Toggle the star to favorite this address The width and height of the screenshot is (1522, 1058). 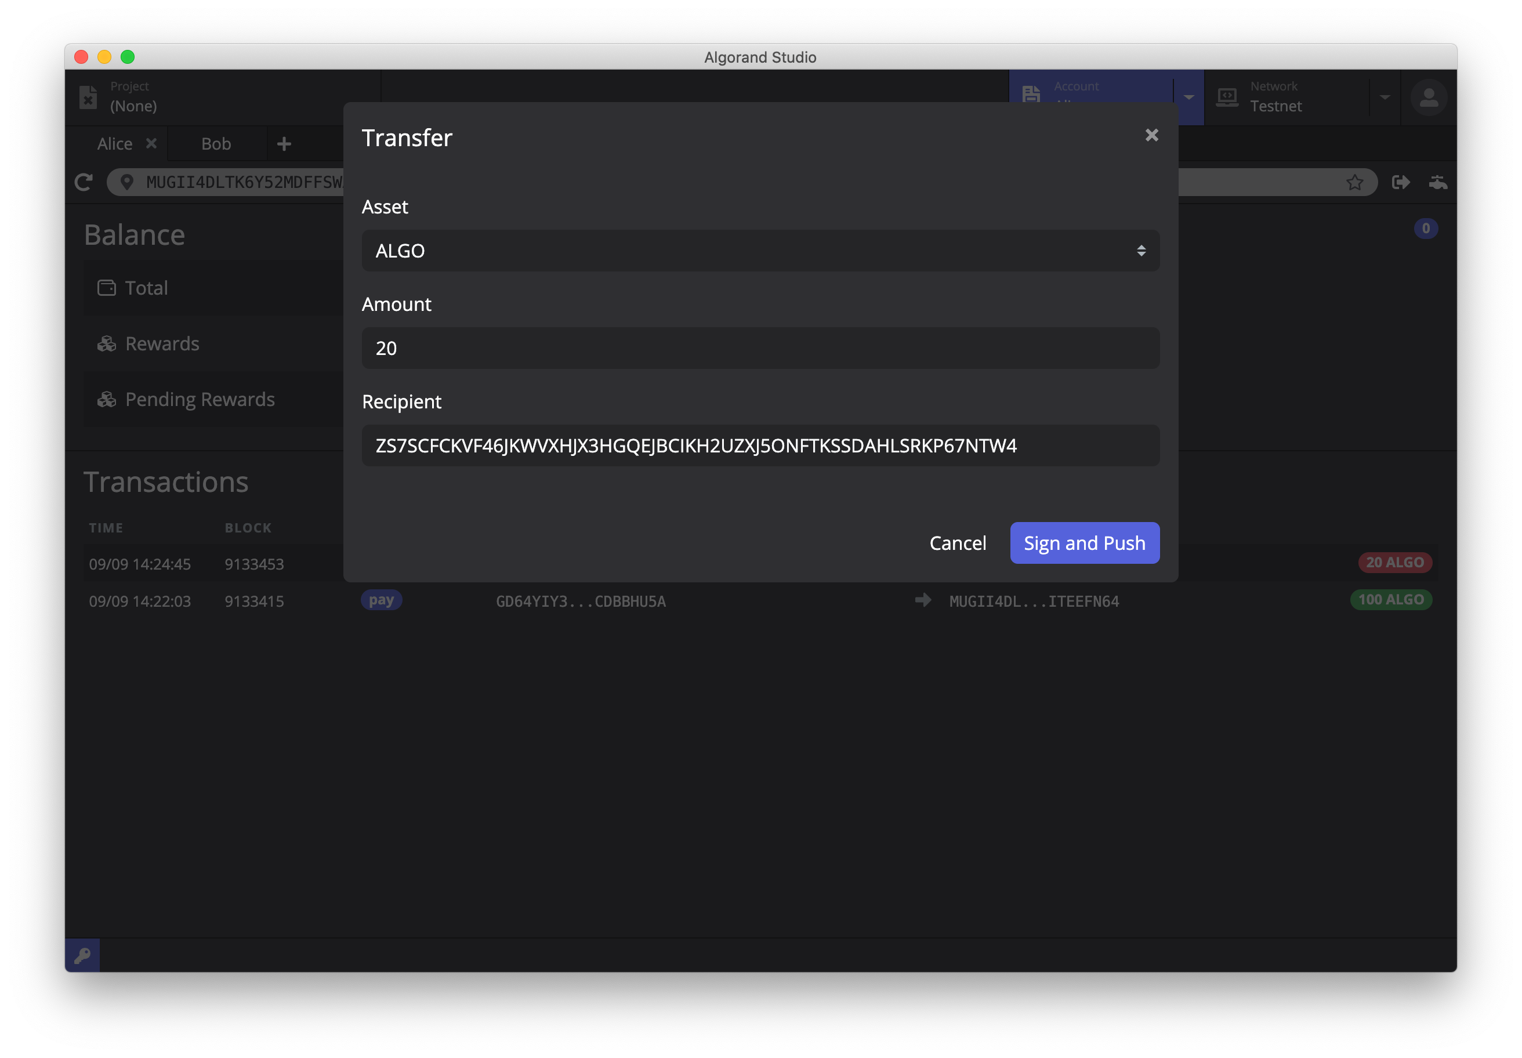point(1354,182)
